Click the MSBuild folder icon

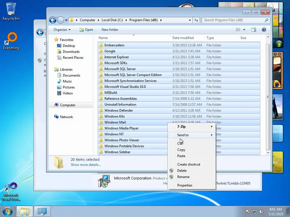[101, 93]
